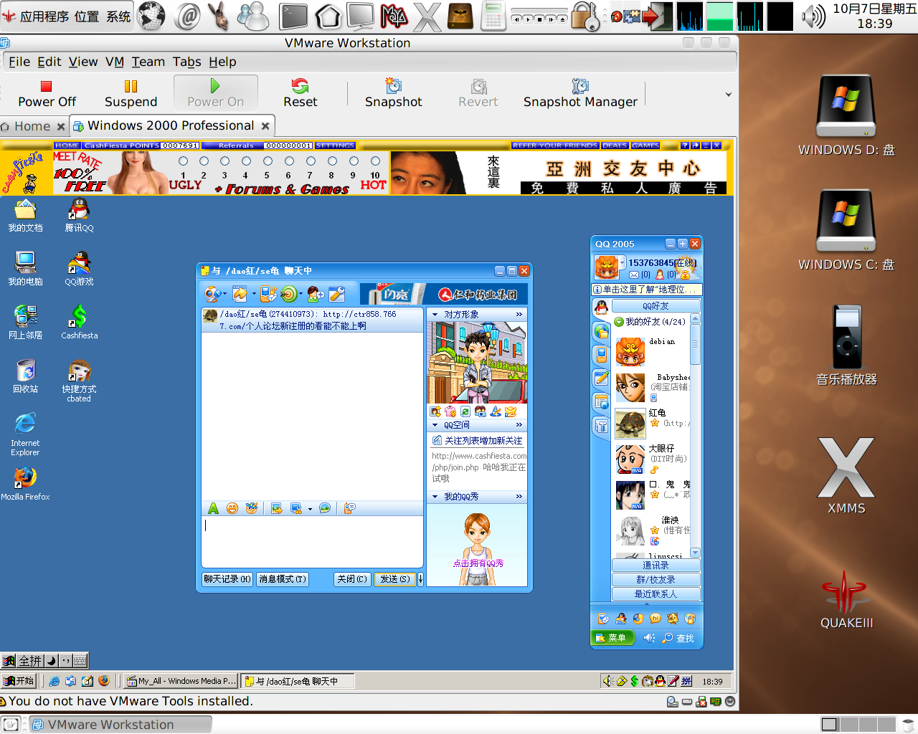Collapse the QQ空间 panel
918x734 pixels.
(x=435, y=425)
